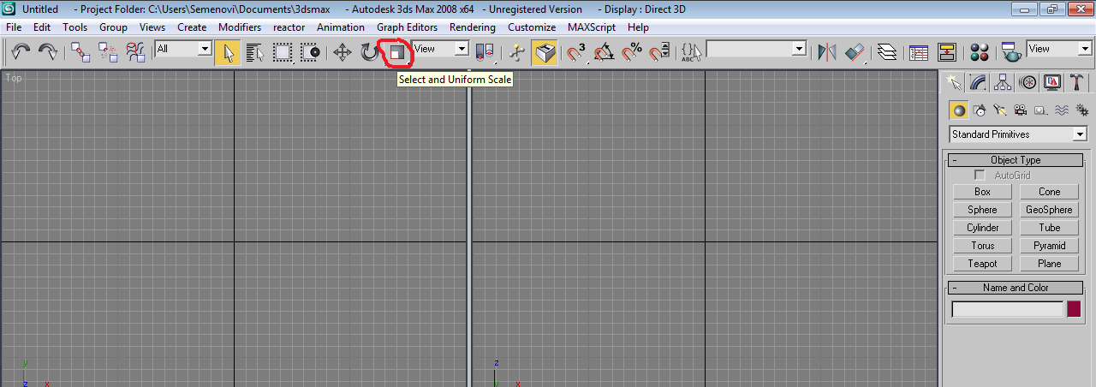
Task: Toggle Angle Snap on the toolbar
Action: (604, 53)
